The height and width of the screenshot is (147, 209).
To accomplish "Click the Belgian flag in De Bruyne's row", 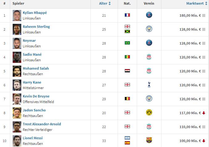I will click(x=127, y=99).
